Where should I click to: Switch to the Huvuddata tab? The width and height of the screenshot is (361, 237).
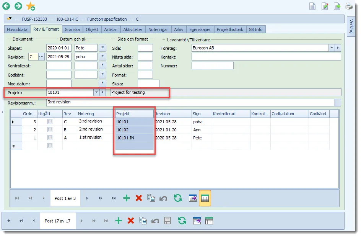coord(17,29)
